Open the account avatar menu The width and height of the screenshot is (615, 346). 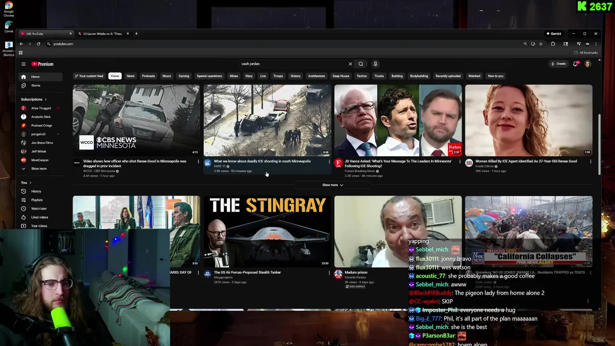tap(587, 64)
